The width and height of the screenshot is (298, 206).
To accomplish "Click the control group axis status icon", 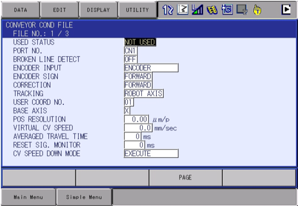I will 168,10.
